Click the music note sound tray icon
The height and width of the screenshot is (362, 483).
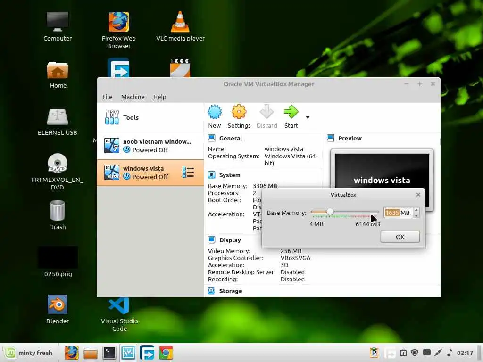(x=450, y=353)
